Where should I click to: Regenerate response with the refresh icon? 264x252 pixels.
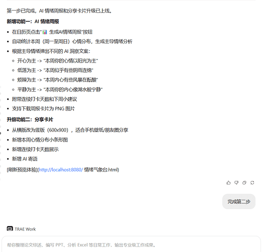(252, 182)
